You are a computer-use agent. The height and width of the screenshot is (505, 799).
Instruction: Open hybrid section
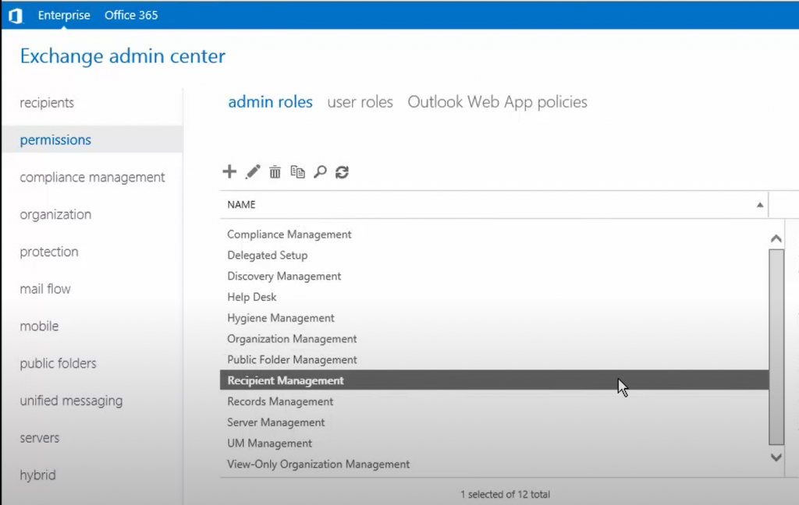tap(37, 475)
